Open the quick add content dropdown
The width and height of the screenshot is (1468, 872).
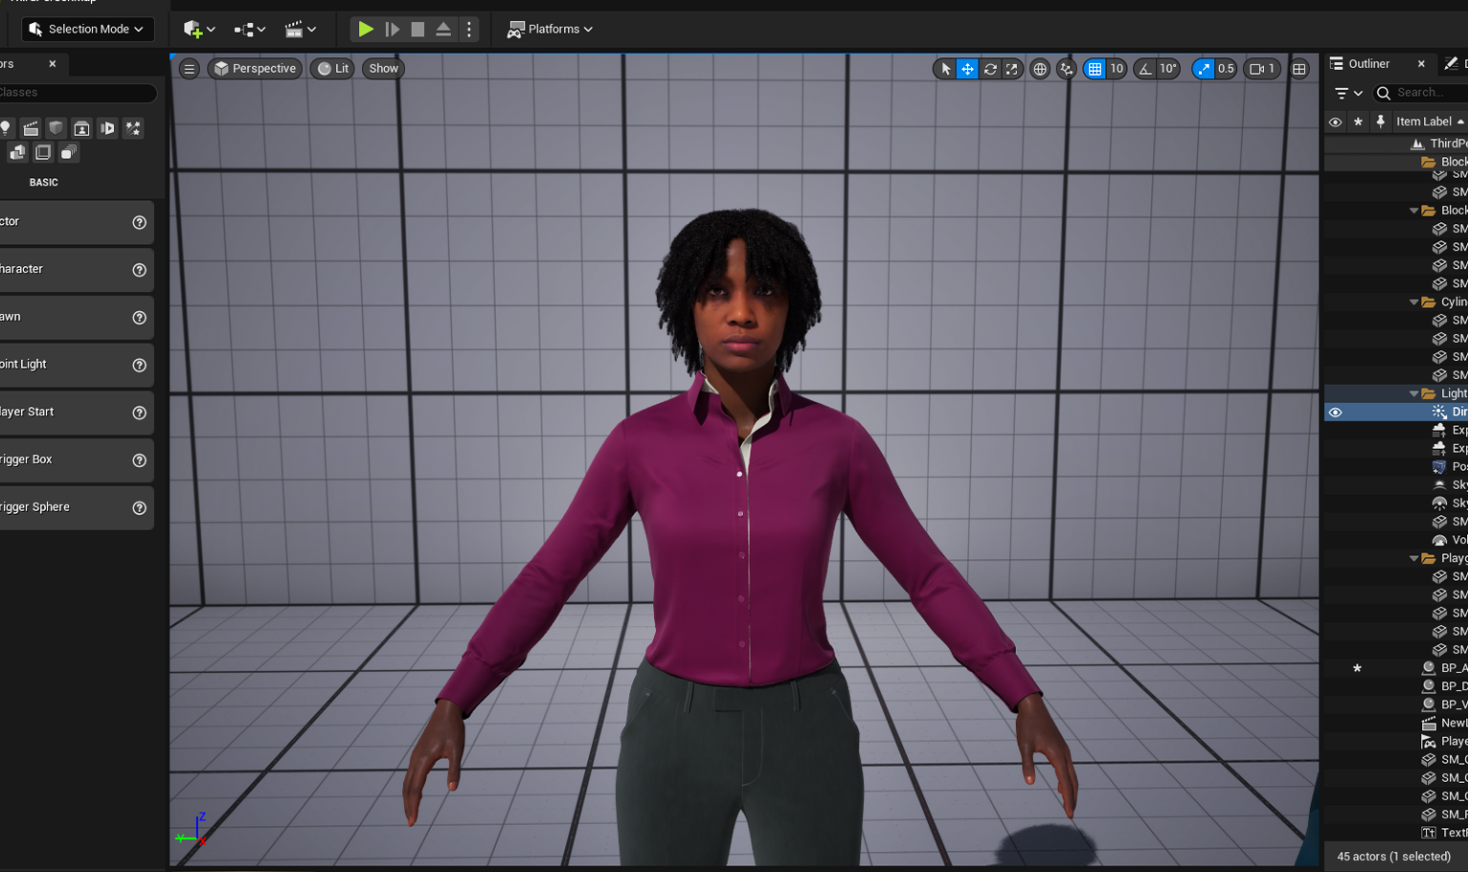click(199, 29)
